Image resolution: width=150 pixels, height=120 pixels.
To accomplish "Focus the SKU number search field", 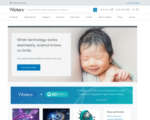I will click(x=59, y=10).
